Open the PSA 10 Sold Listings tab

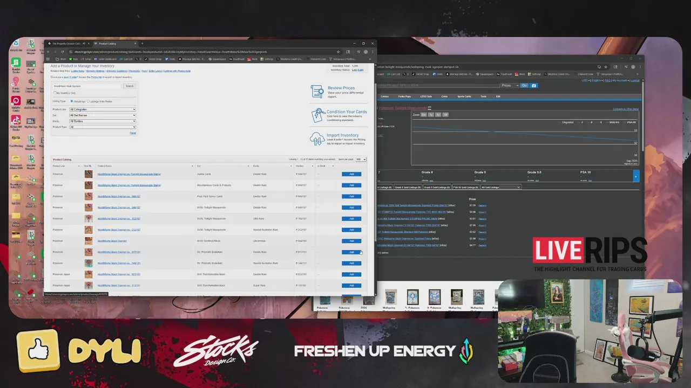click(465, 188)
